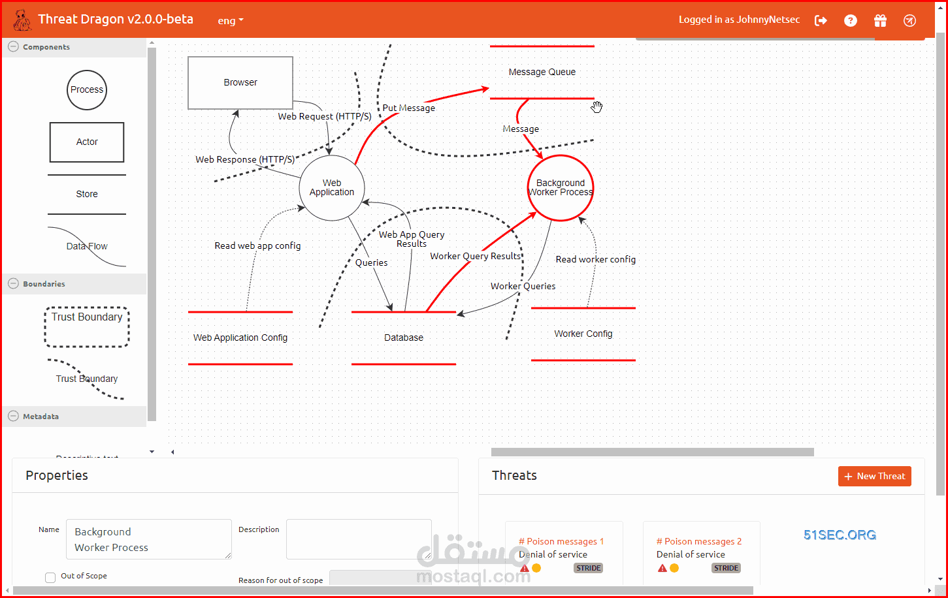Click Logged in as JohnnyNetsec text
The image size is (948, 598).
[x=739, y=20]
